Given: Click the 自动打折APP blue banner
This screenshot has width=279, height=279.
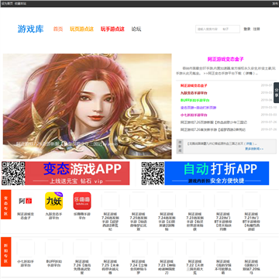Looking at the screenshot, I should 217,174.
